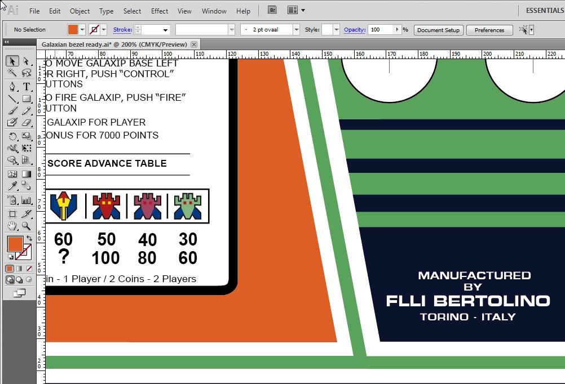Image resolution: width=565 pixels, height=384 pixels.
Task: Expand the Opacity slider arrow
Action: click(x=397, y=29)
